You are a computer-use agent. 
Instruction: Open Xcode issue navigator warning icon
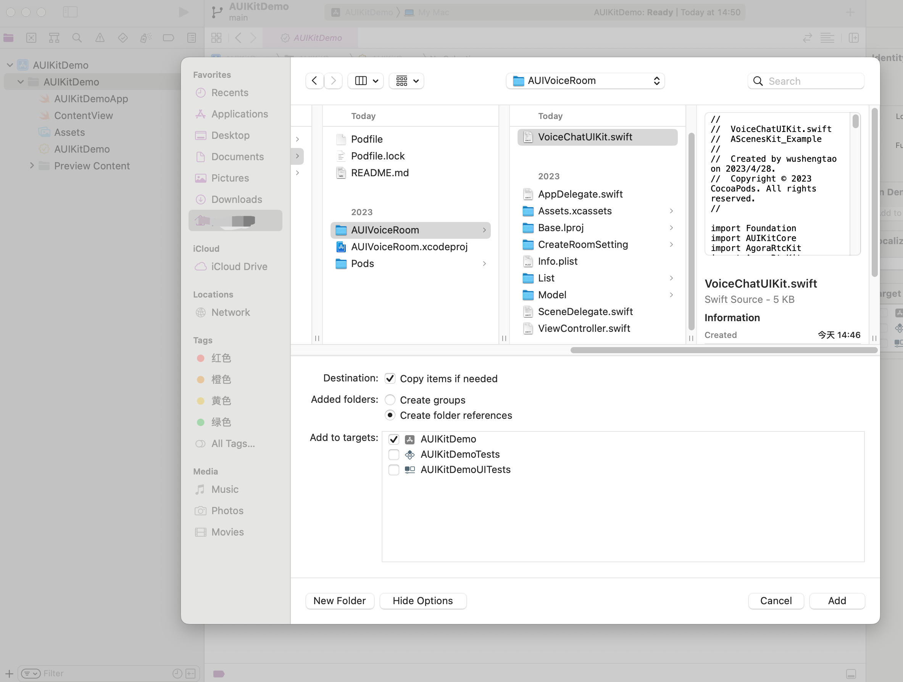100,38
